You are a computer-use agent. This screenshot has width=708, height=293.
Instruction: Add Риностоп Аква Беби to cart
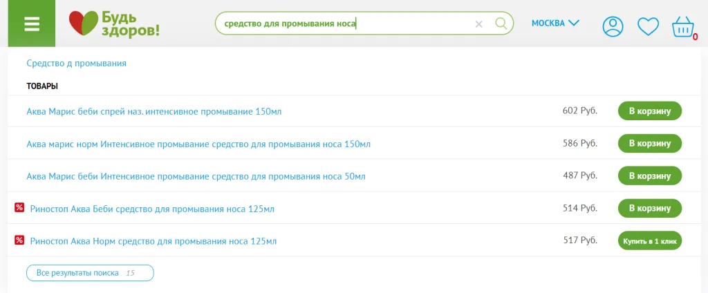(649, 208)
